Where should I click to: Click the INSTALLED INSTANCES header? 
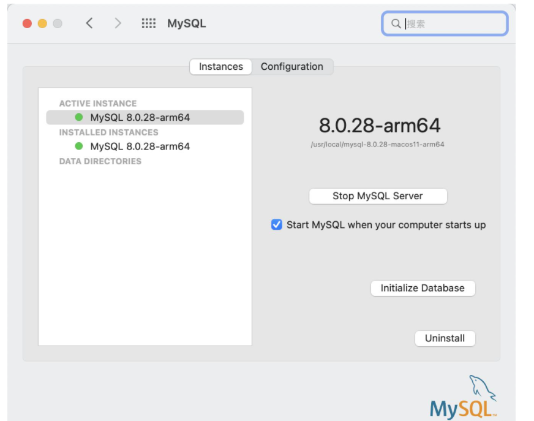click(x=108, y=132)
